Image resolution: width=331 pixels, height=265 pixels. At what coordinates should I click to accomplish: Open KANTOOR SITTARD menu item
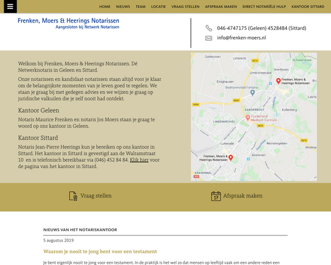[x=308, y=7]
